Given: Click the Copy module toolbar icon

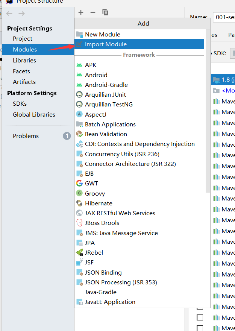Looking at the screenshot, I should click(105, 12).
